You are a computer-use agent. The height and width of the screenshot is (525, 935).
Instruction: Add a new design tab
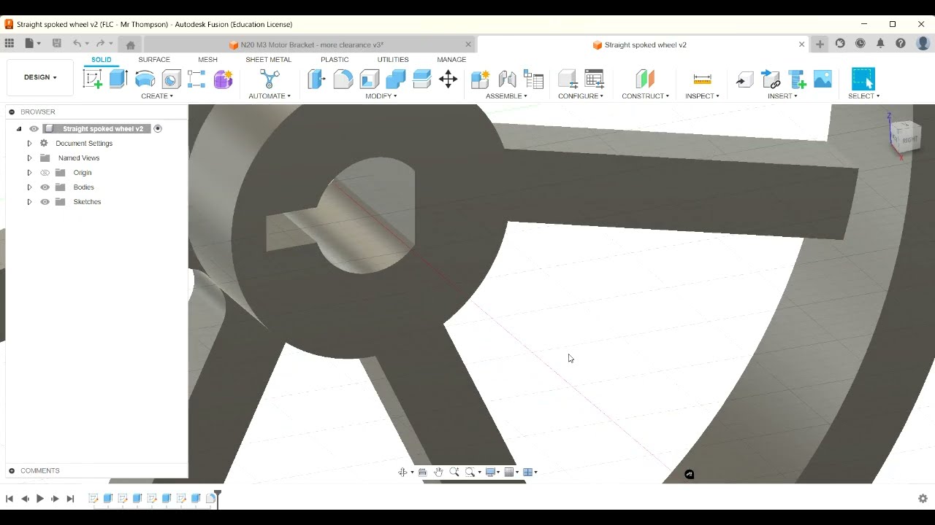click(x=820, y=44)
